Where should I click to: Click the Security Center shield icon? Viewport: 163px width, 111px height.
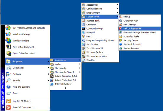coord(120,40)
